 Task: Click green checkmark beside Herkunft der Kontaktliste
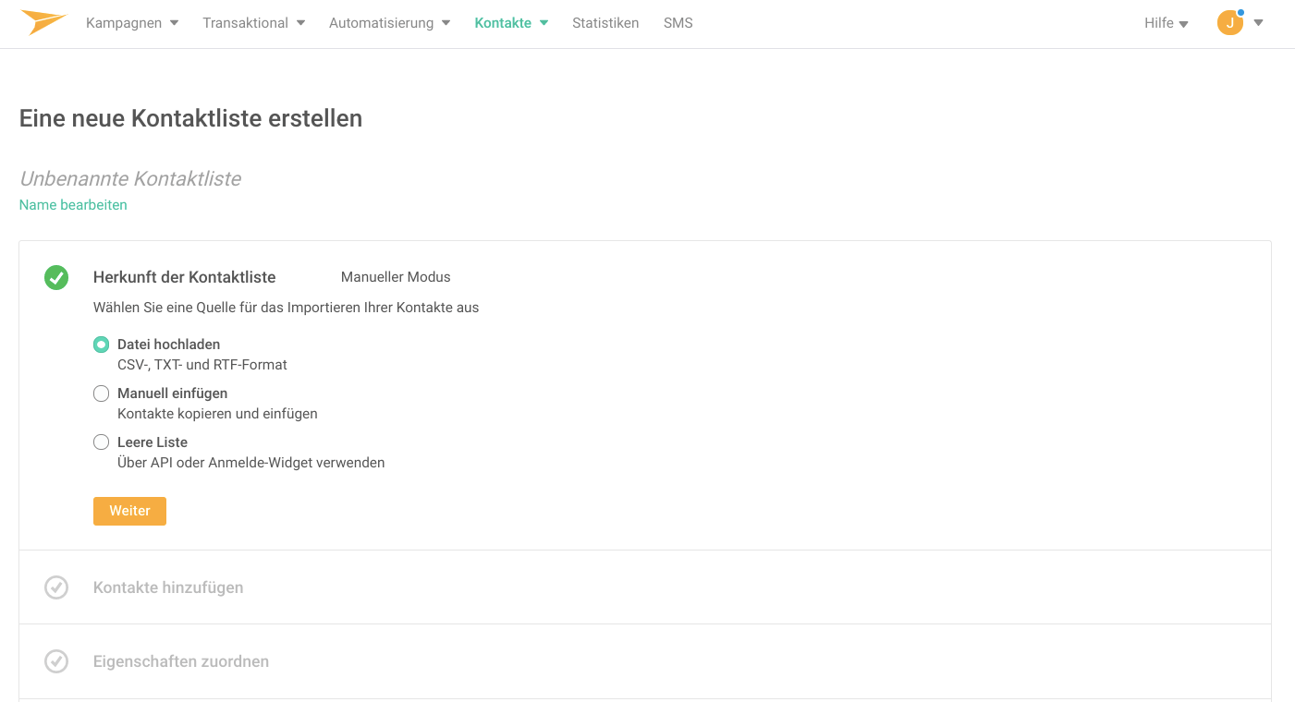coord(56,277)
